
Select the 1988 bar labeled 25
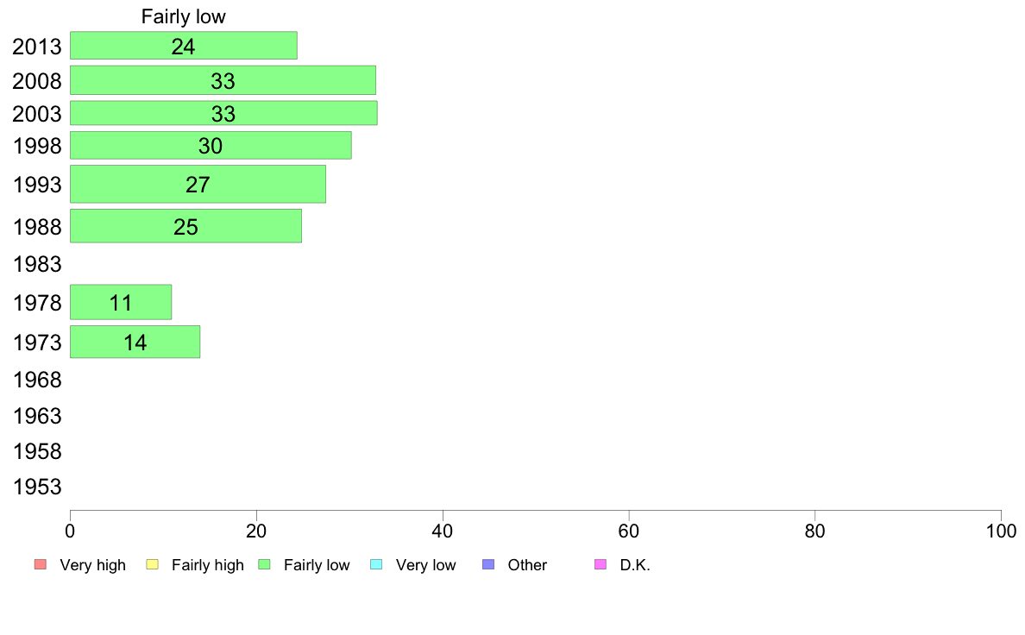click(x=186, y=226)
